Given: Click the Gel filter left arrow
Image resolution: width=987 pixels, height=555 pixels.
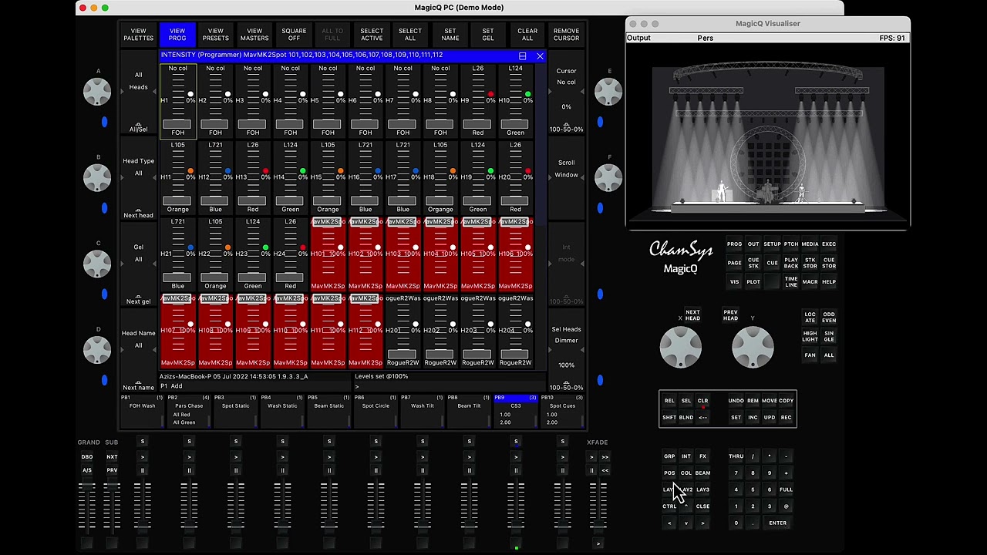Looking at the screenshot, I should pos(122,264).
